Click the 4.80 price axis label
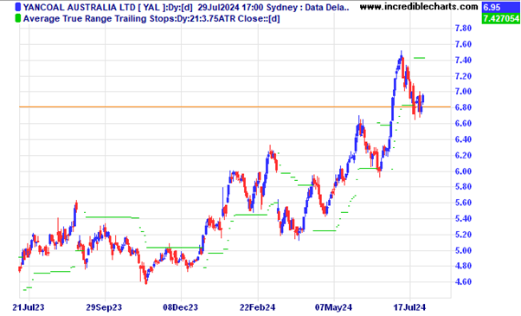 463,266
